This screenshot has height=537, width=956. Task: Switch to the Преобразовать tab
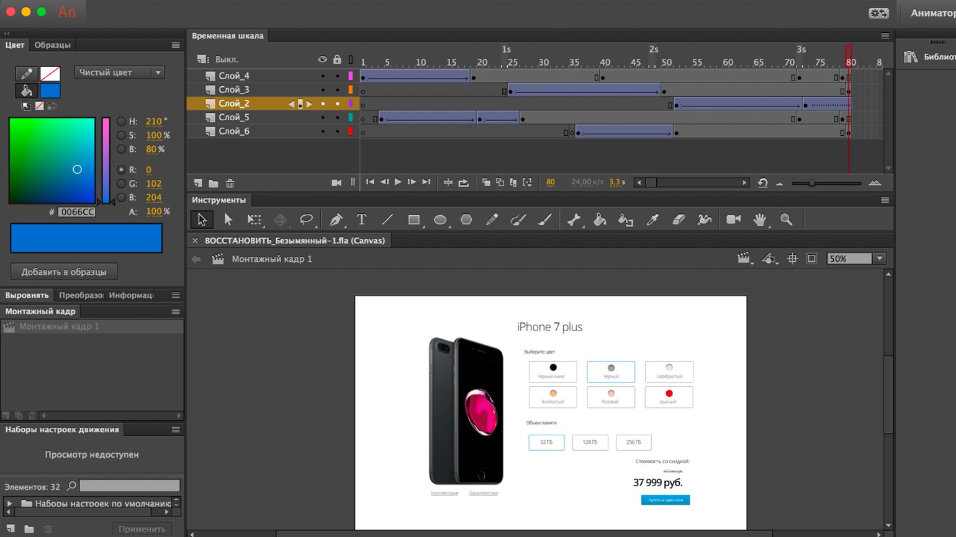click(x=81, y=295)
